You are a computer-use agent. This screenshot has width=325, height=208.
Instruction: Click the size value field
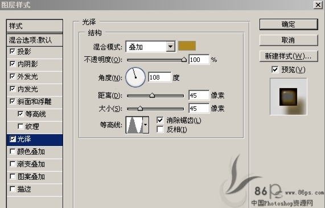[199, 108]
